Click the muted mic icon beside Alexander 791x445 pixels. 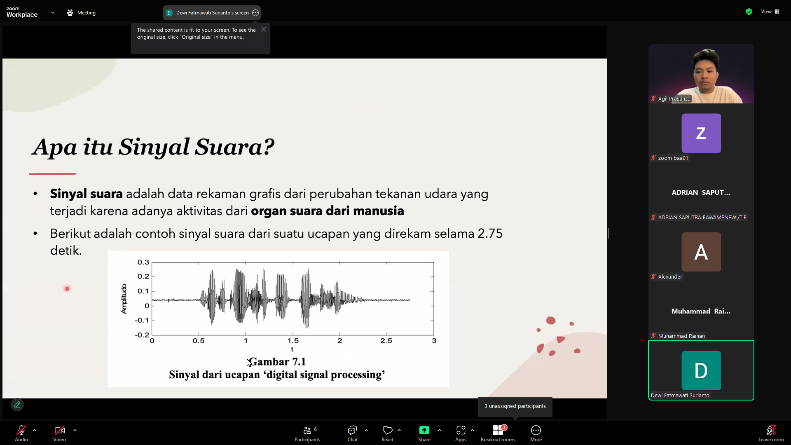point(653,277)
